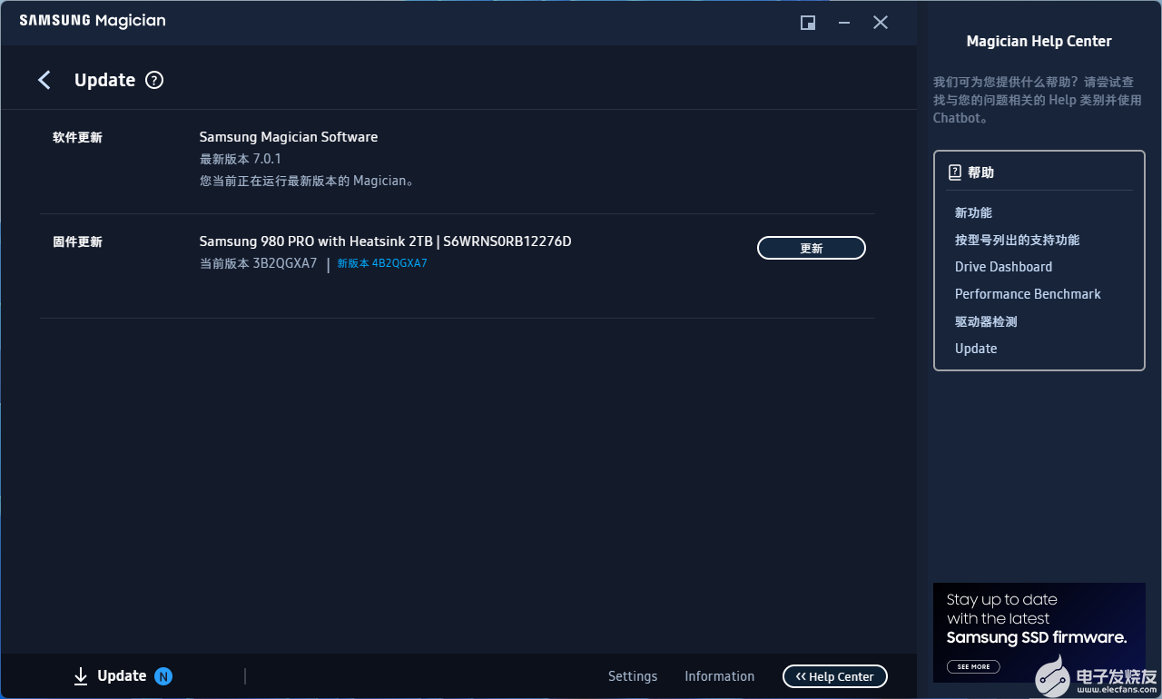Click the Samsung Magician Software title
Viewport: 1162px width, 699px height.
289,137
